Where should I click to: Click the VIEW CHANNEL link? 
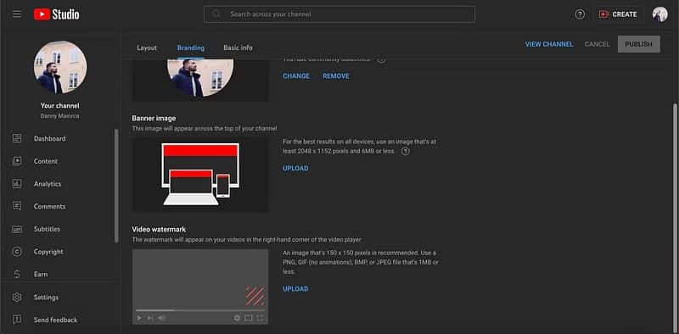pos(548,44)
